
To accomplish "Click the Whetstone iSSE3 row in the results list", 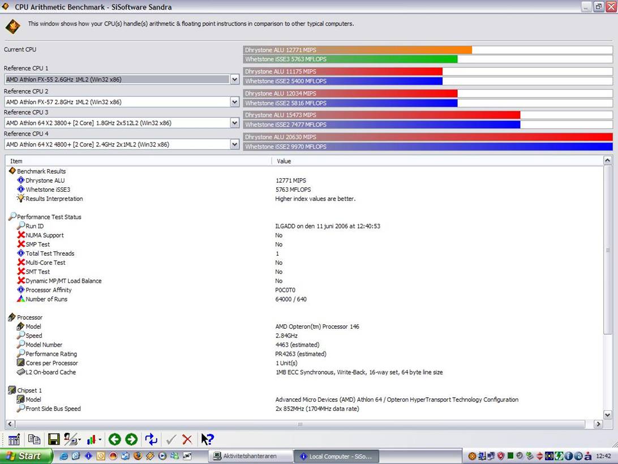I will point(48,190).
